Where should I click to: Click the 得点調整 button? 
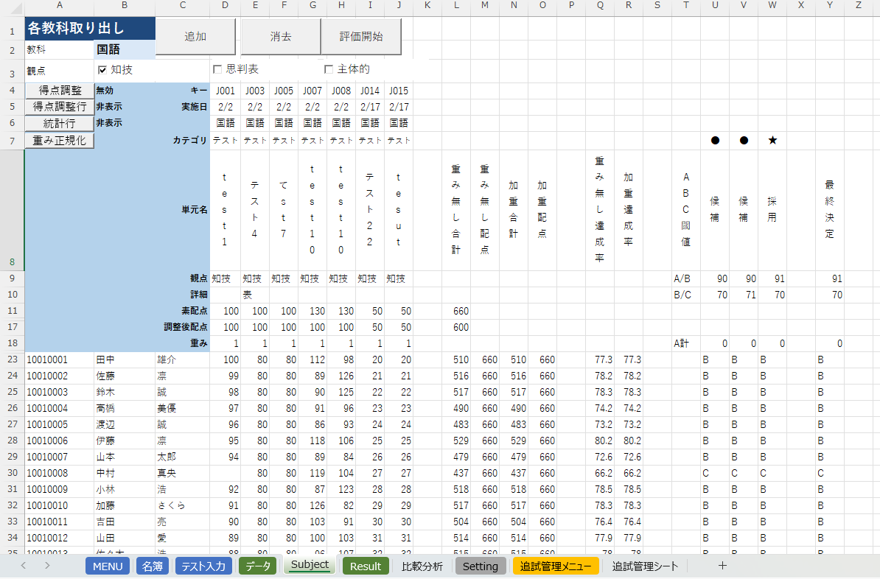tap(60, 90)
